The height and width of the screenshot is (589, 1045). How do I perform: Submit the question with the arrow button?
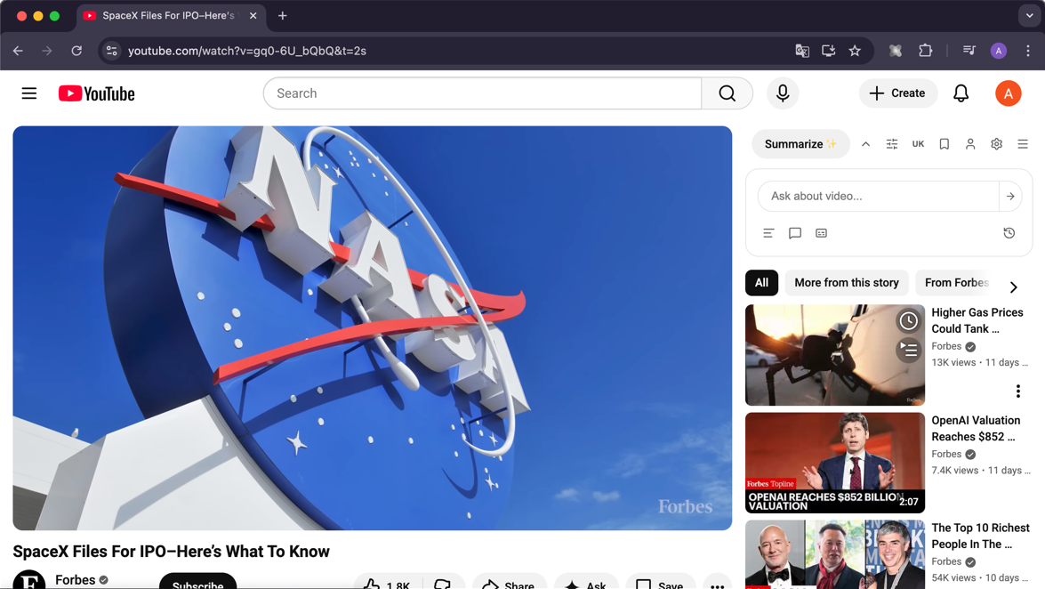1010,196
